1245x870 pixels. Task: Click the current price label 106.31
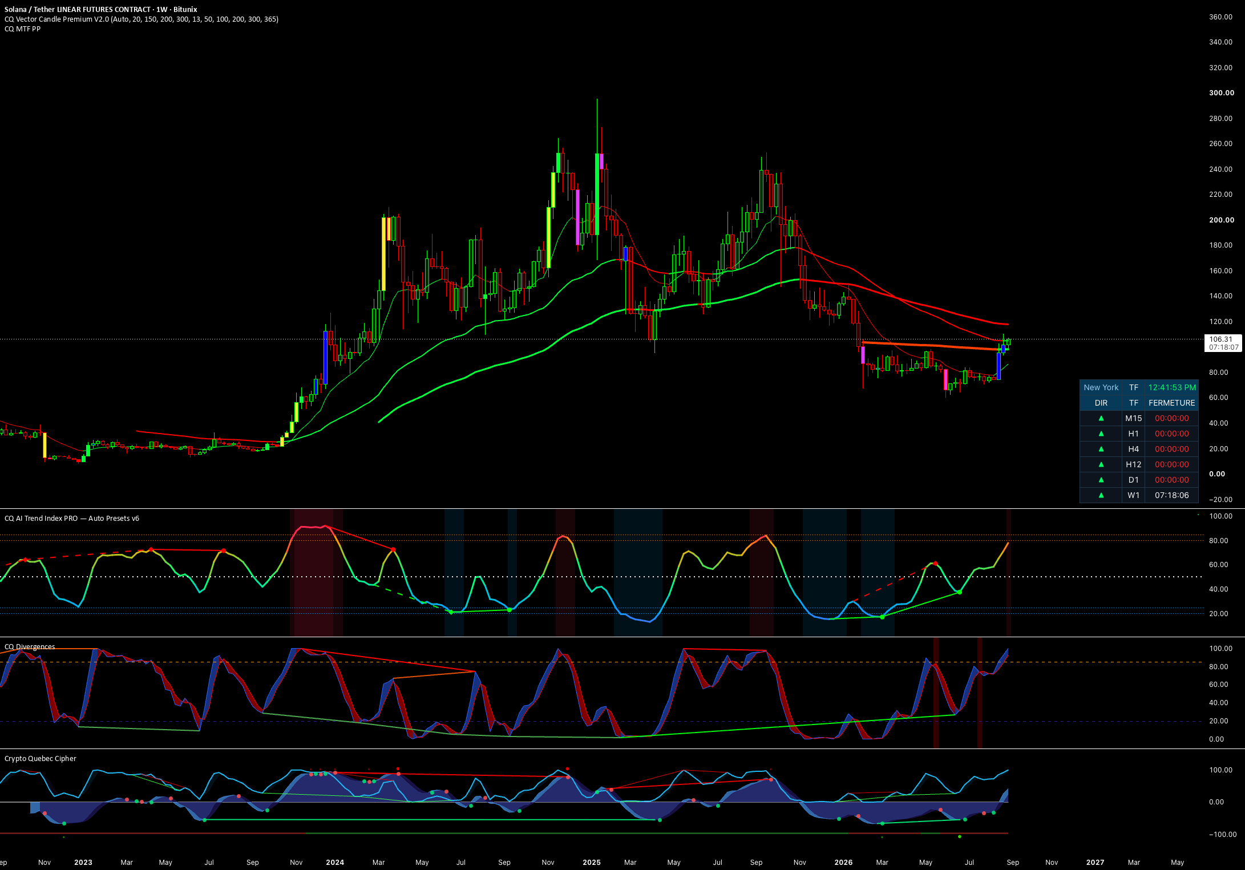[1220, 339]
